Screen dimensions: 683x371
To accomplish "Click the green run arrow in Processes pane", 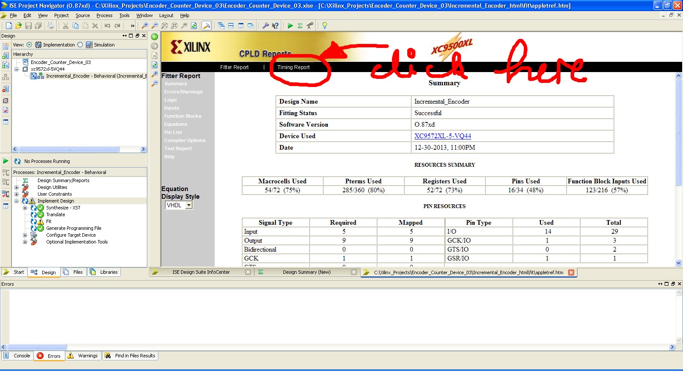I will [6, 161].
